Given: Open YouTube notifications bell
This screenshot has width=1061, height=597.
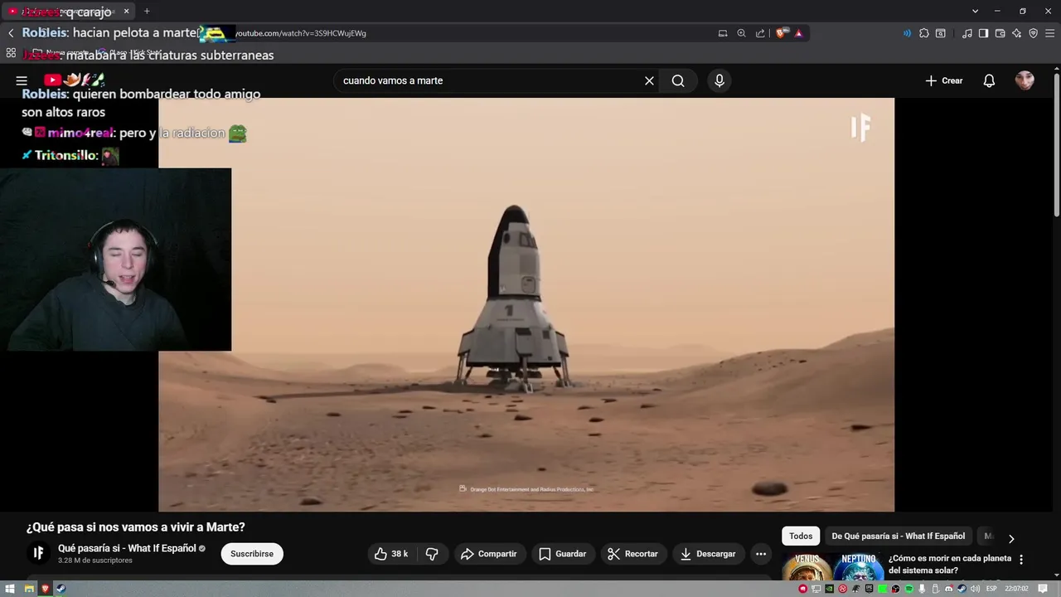Looking at the screenshot, I should tap(989, 80).
